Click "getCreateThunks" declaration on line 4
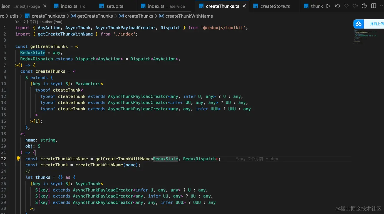Image resolution: width=384 pixels, height=214 pixels. click(49, 46)
